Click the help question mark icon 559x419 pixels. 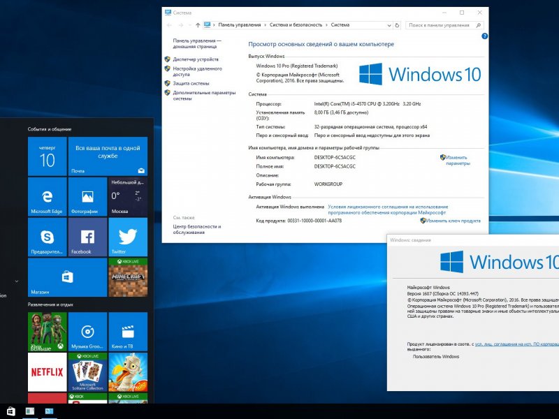coord(484,36)
